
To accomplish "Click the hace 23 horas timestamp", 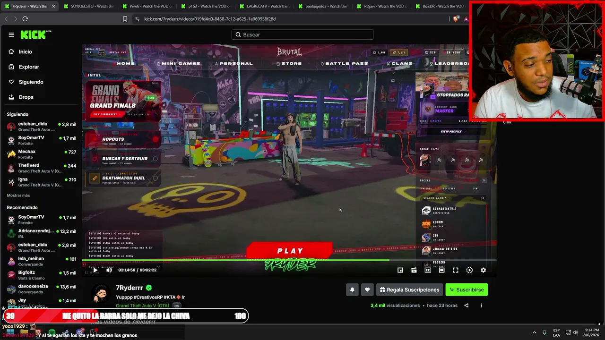I will tap(442, 306).
